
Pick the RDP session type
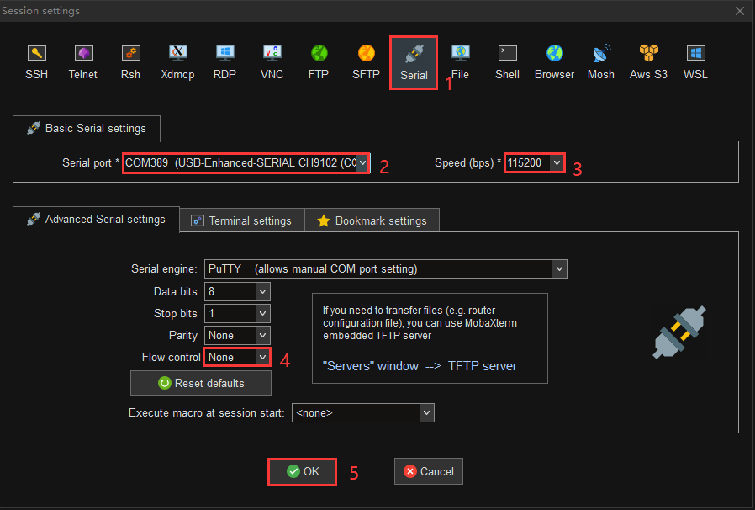coord(224,61)
